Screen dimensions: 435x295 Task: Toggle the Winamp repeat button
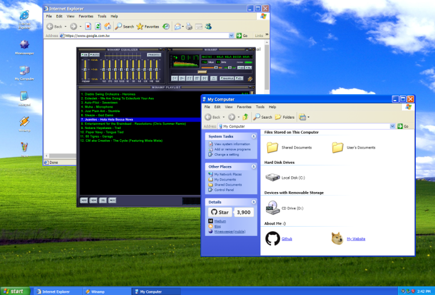(x=239, y=78)
